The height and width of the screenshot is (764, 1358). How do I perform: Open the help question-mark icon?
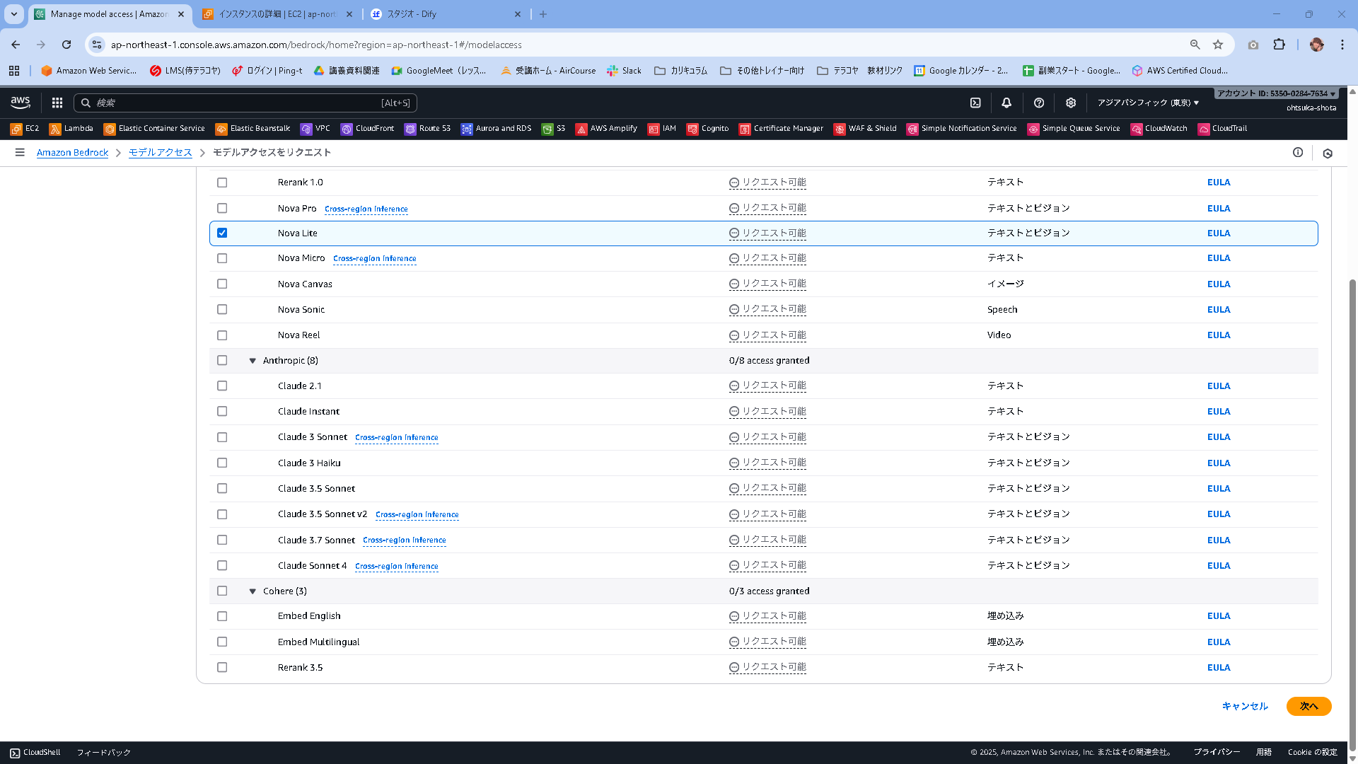1039,103
